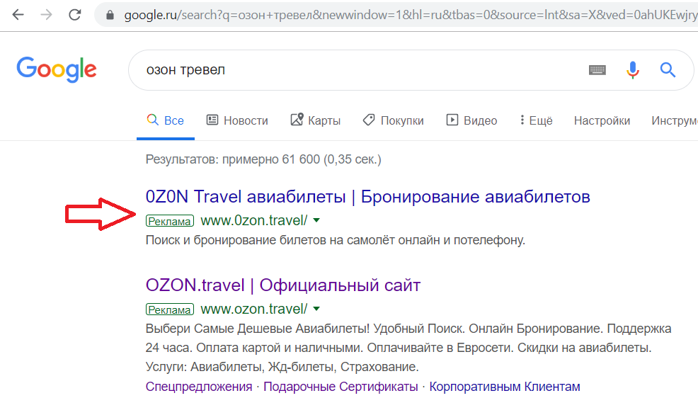Open the Подарочные Сертификаты sitelink
This screenshot has height=415, width=698.
point(341,387)
